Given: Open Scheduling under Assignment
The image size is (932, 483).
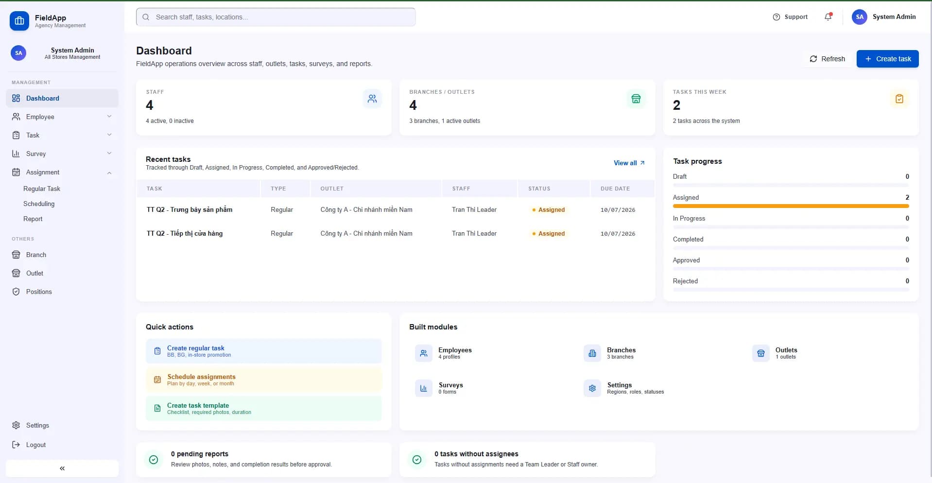Looking at the screenshot, I should point(39,204).
